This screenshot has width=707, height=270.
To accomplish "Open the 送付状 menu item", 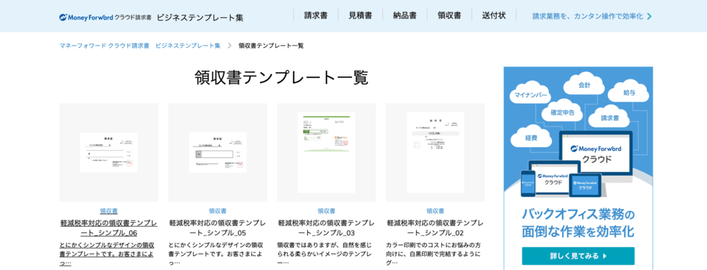I will (493, 15).
